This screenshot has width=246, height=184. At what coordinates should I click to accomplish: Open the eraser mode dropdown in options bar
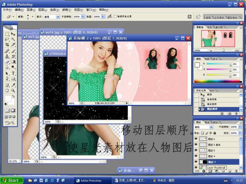click(58, 17)
